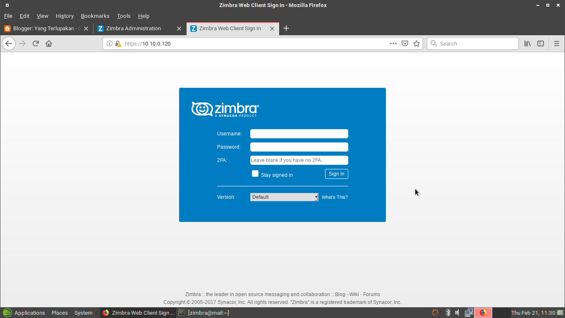
Task: Click the forward navigation arrow
Action: (22, 43)
